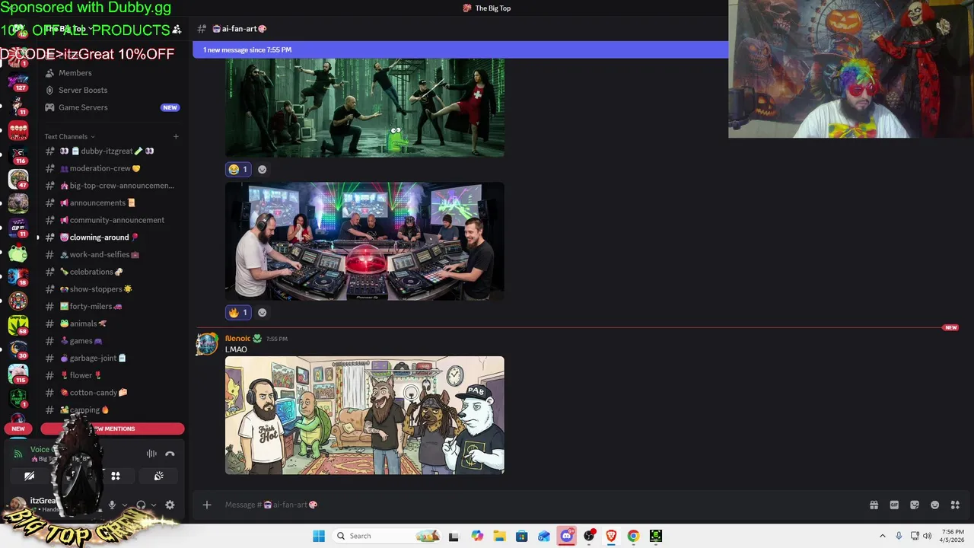Go to the announcements channel
Viewport: 974px width, 548px height.
coord(113,202)
